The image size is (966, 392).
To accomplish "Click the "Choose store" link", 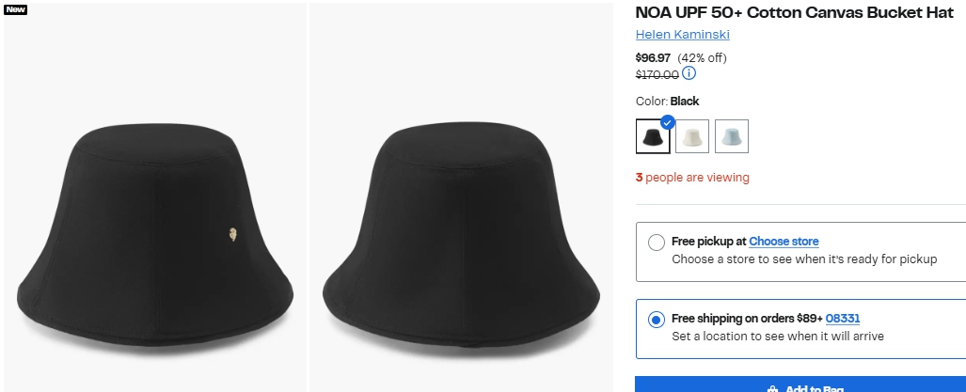I will 784,242.
